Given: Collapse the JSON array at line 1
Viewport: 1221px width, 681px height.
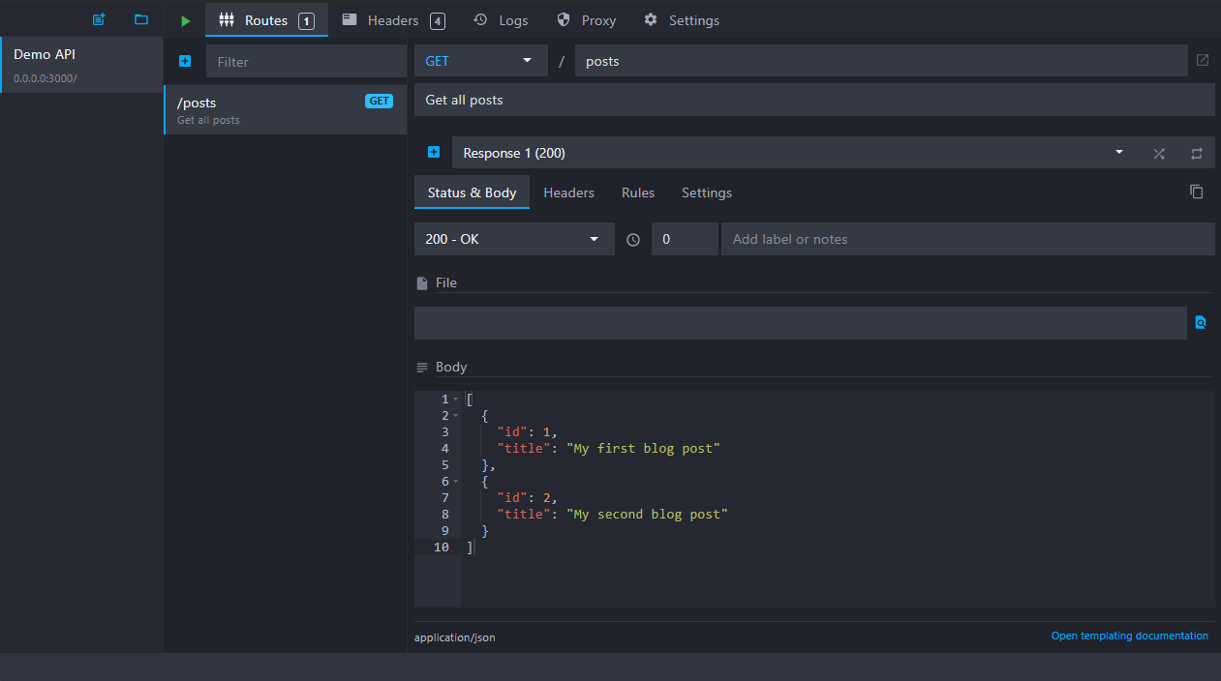Looking at the screenshot, I should pos(456,400).
